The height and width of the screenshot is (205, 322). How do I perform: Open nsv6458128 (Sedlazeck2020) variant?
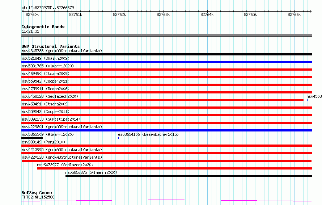pos(50,96)
